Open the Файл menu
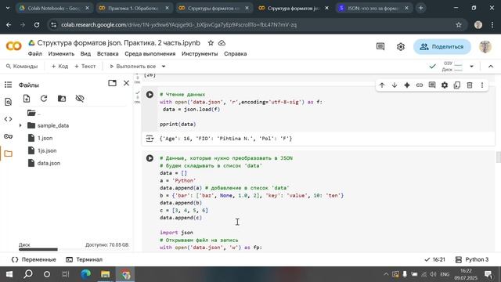 click(35, 54)
